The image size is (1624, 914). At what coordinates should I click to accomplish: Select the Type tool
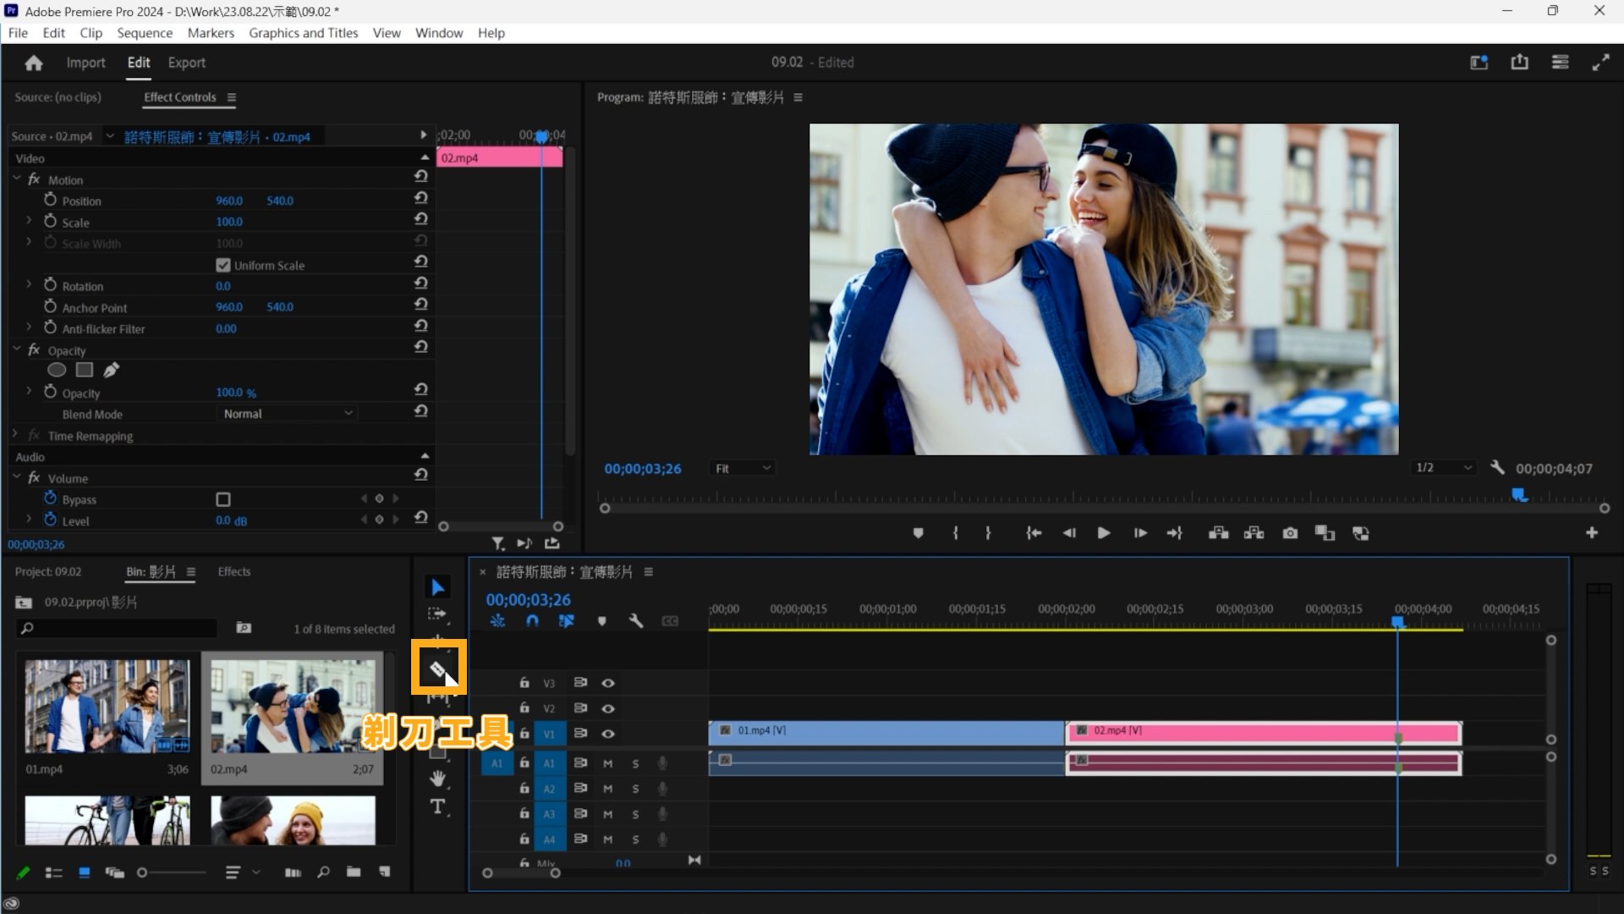click(x=437, y=807)
